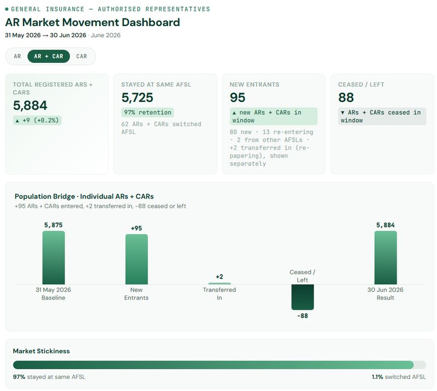
Task: Select the CAR segment option
Action: pyautogui.click(x=81, y=56)
